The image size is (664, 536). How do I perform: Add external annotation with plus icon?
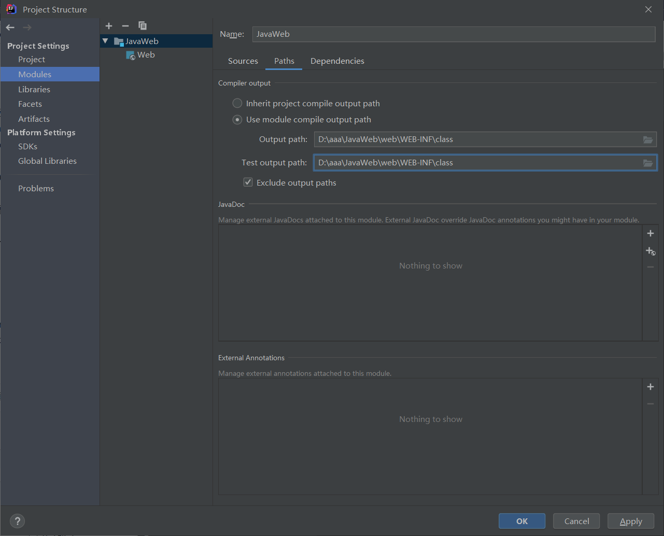click(x=651, y=387)
